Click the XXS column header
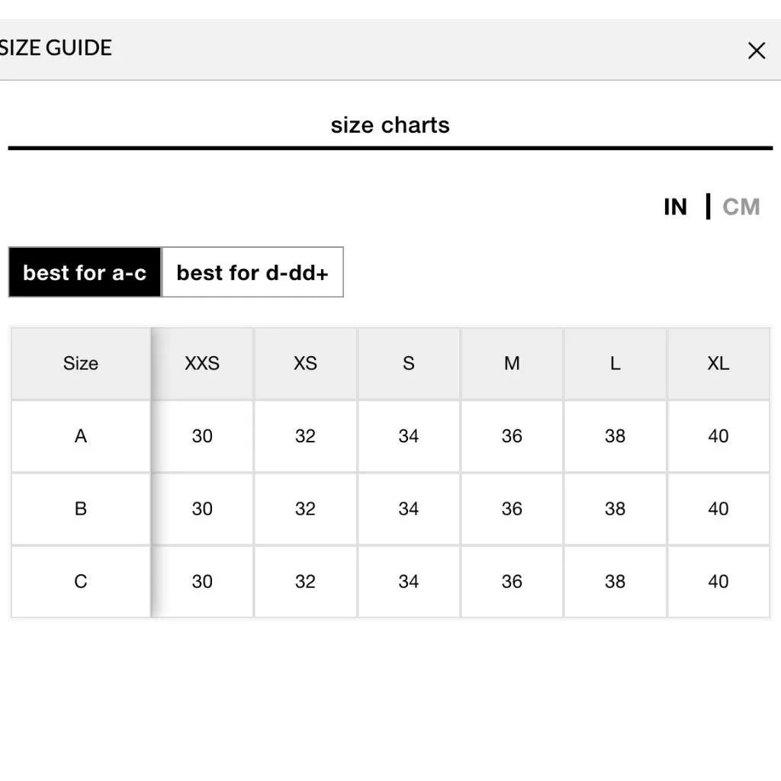Image resolution: width=781 pixels, height=781 pixels. pyautogui.click(x=202, y=363)
